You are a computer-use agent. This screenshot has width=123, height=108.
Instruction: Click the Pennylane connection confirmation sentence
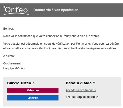point(52,36)
